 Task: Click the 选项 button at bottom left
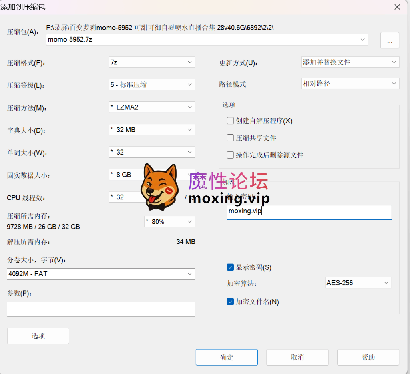38,336
